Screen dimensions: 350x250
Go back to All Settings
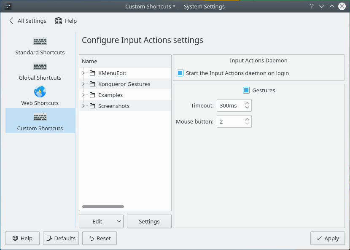27,21
